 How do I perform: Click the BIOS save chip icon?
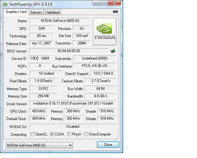113,51
